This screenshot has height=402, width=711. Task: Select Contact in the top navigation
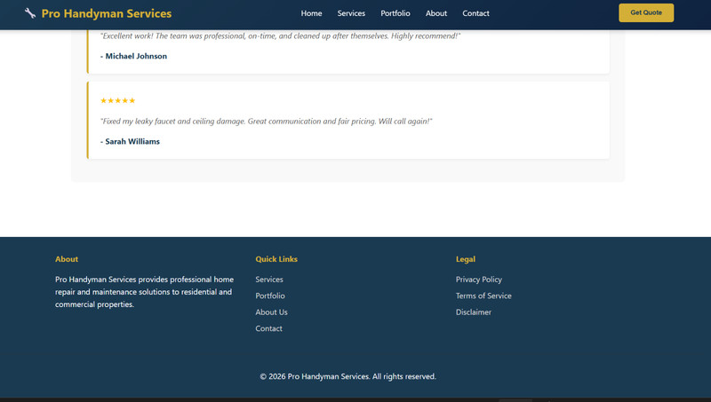tap(475, 13)
